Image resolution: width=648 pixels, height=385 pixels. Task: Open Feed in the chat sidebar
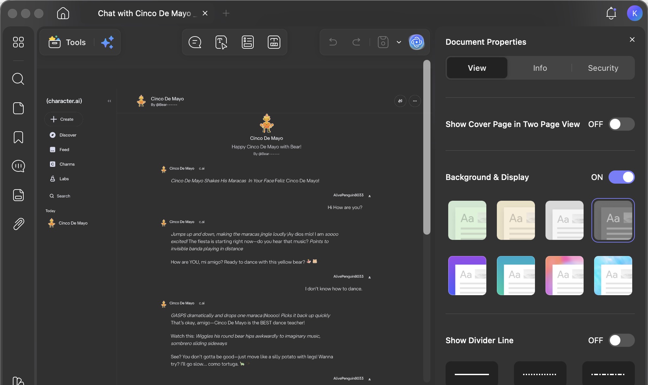pyautogui.click(x=59, y=150)
